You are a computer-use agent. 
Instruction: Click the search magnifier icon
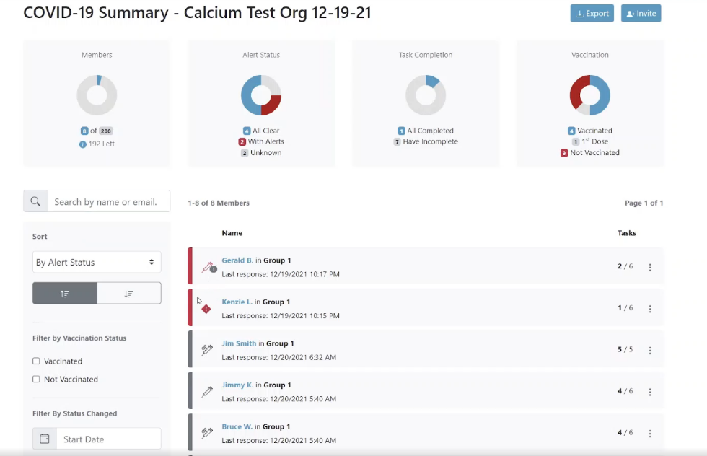35,201
